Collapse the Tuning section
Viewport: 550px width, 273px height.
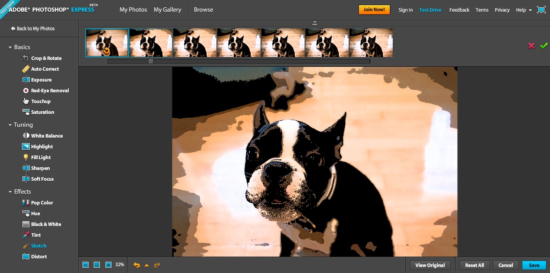coord(10,125)
